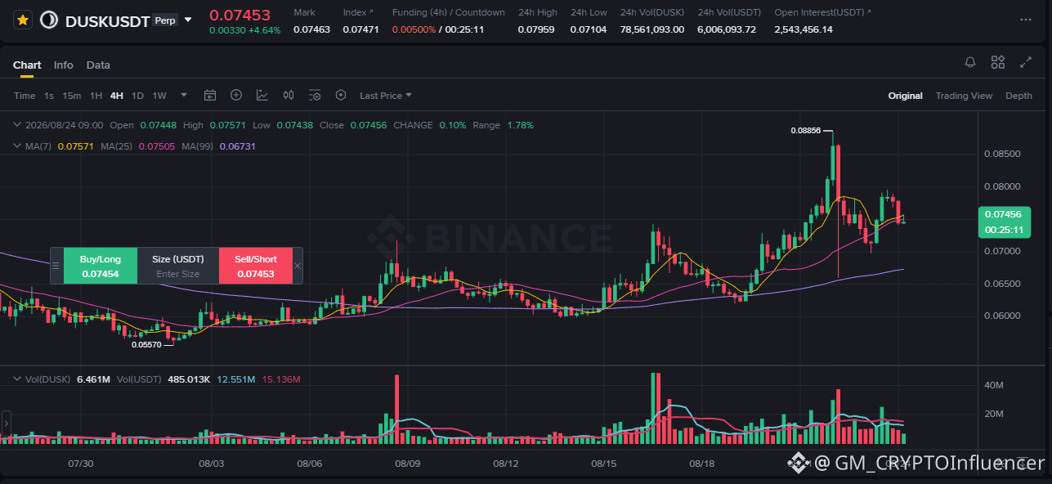
Task: Open the three-dot more options menu
Action: tap(1026, 20)
